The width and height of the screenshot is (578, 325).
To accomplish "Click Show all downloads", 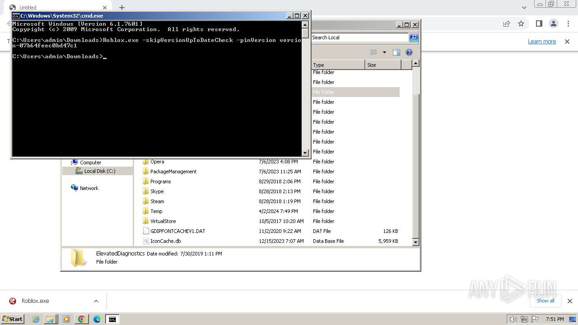I will coord(545,301).
